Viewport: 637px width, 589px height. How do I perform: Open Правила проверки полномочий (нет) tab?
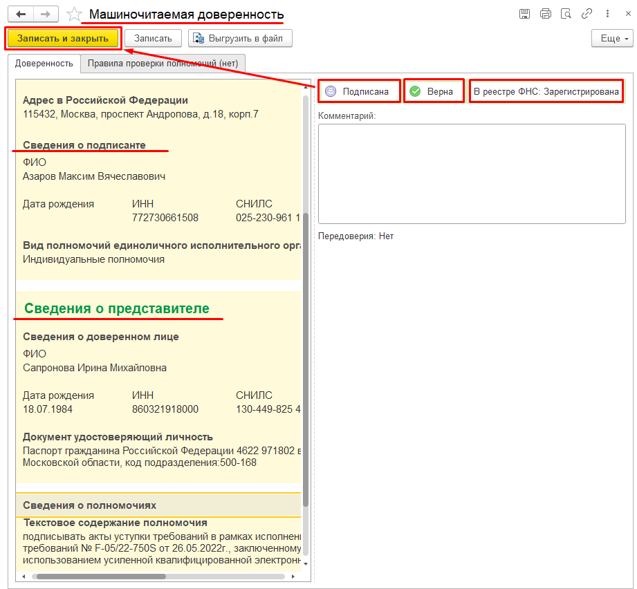point(163,64)
